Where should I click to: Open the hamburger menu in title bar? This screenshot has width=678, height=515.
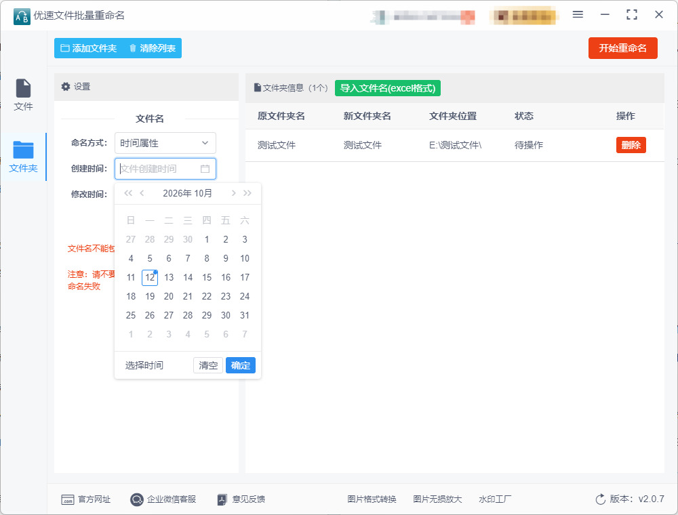pyautogui.click(x=578, y=15)
